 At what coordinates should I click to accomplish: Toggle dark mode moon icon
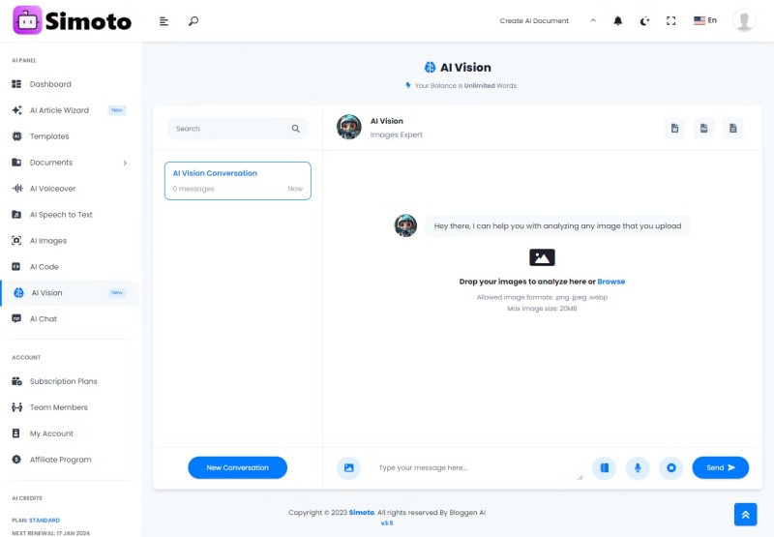[x=644, y=20]
